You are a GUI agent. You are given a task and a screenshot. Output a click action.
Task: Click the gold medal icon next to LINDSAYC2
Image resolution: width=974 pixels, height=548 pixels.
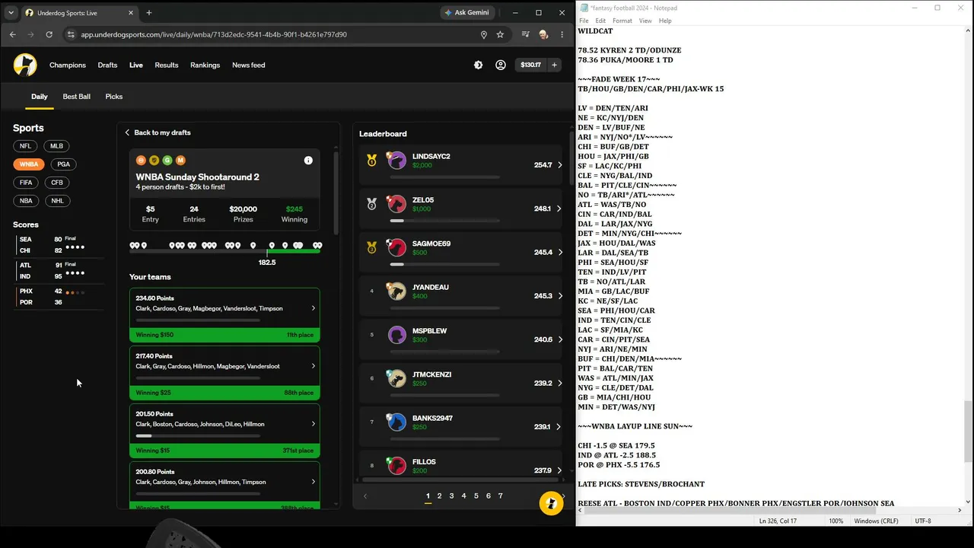pos(371,160)
